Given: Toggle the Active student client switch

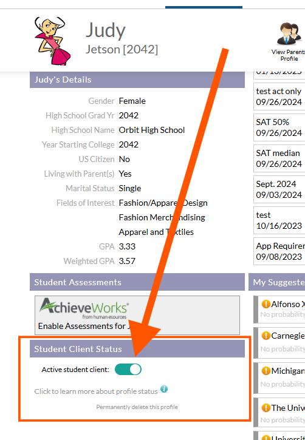Looking at the screenshot, I should pyautogui.click(x=128, y=370).
